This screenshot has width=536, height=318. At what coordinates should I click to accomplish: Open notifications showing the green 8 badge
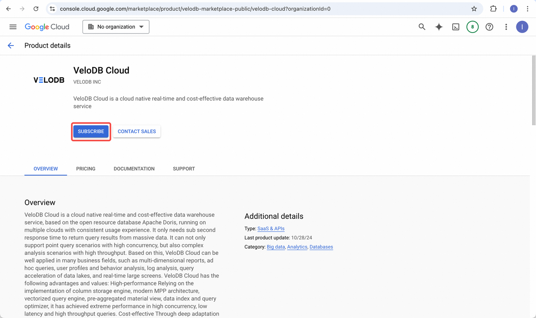pyautogui.click(x=472, y=27)
